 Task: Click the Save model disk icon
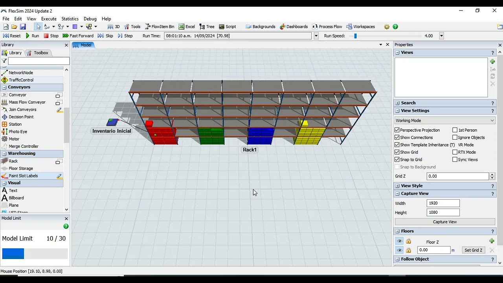[23, 27]
